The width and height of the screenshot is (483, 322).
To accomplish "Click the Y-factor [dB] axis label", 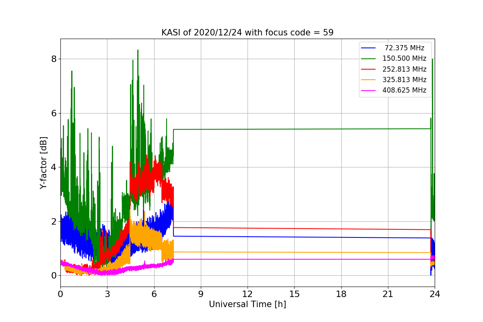I will [43, 163].
